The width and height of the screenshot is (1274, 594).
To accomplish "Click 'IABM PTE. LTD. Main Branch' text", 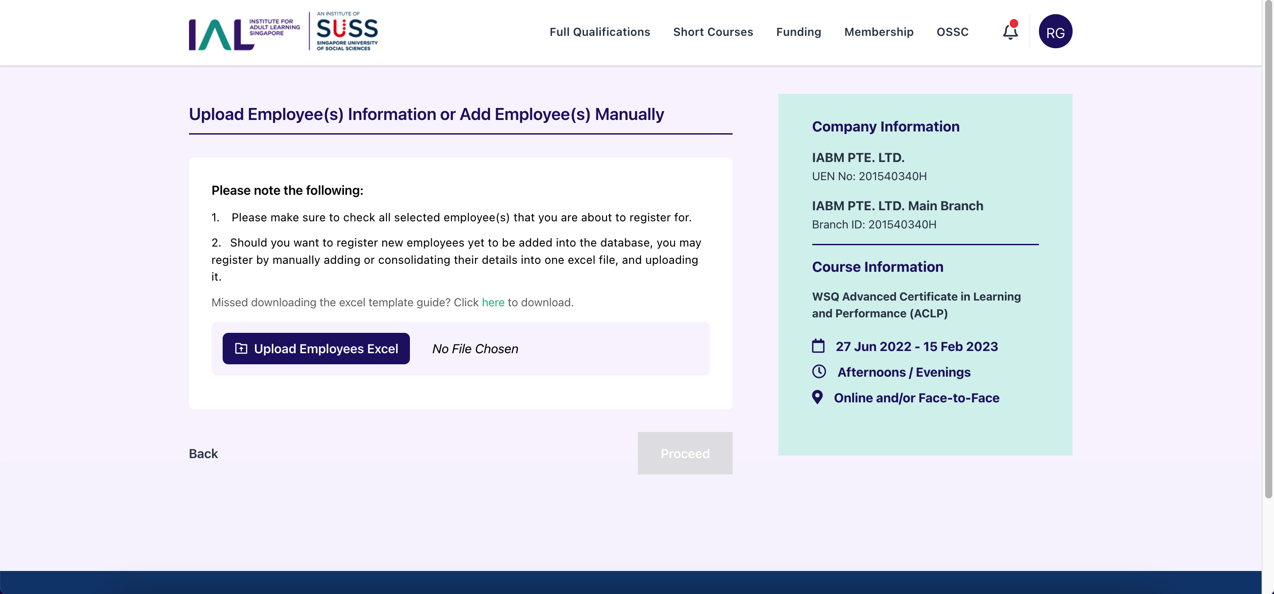I will [897, 206].
